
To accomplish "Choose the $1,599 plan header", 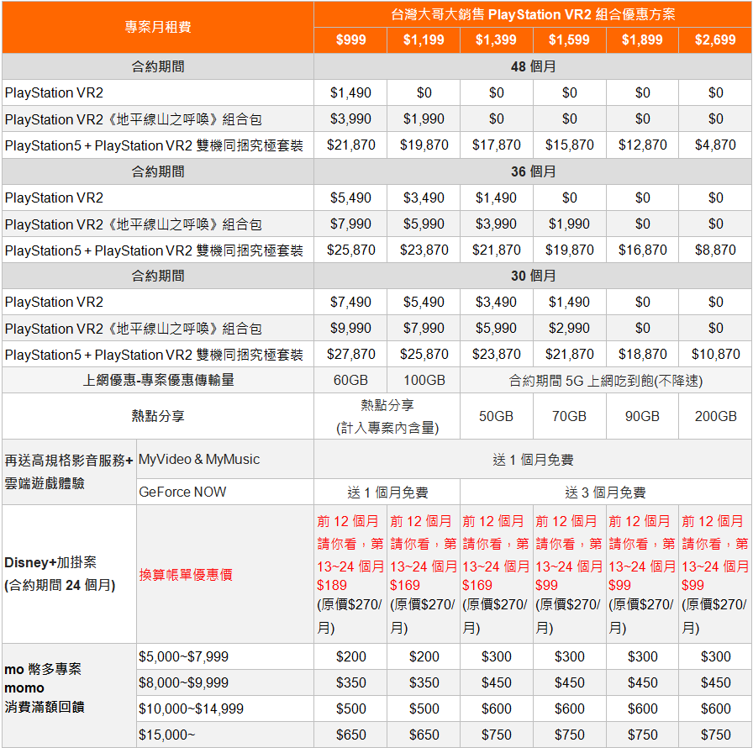I will (x=569, y=40).
